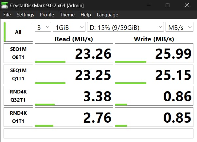Viewport: 197px width, 142px height.
Task: Click the RND4K Q1T1 write result 0.85
Action: tap(154, 117)
